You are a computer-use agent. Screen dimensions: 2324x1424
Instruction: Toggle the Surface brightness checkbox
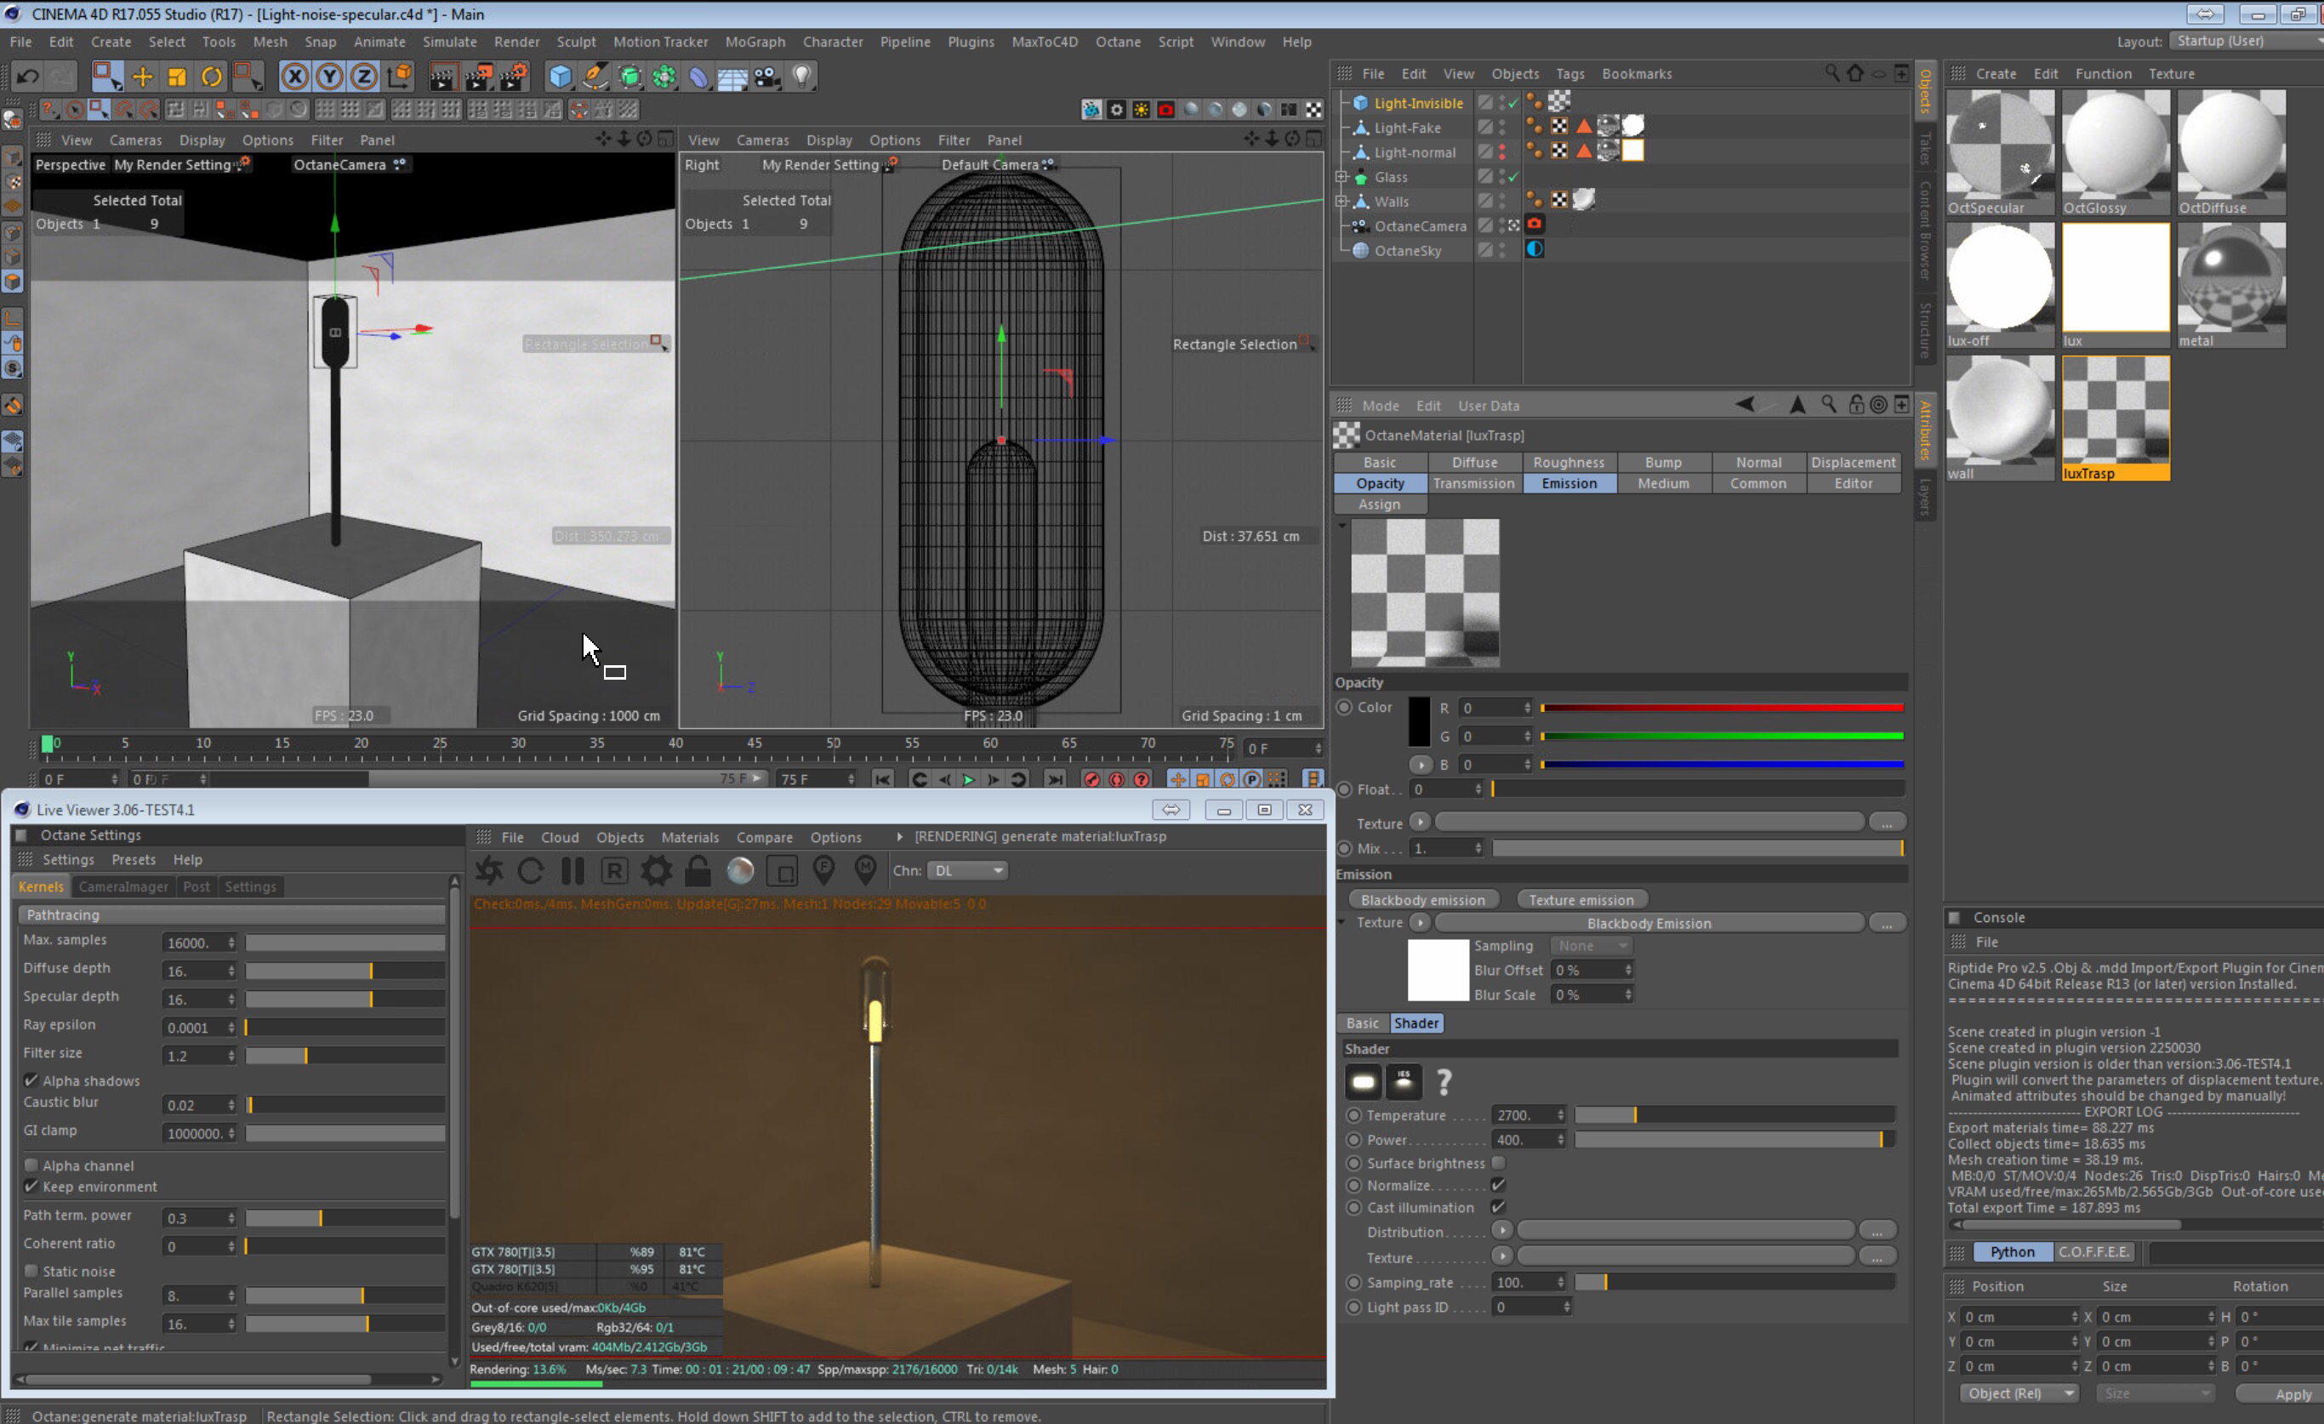click(1499, 1163)
